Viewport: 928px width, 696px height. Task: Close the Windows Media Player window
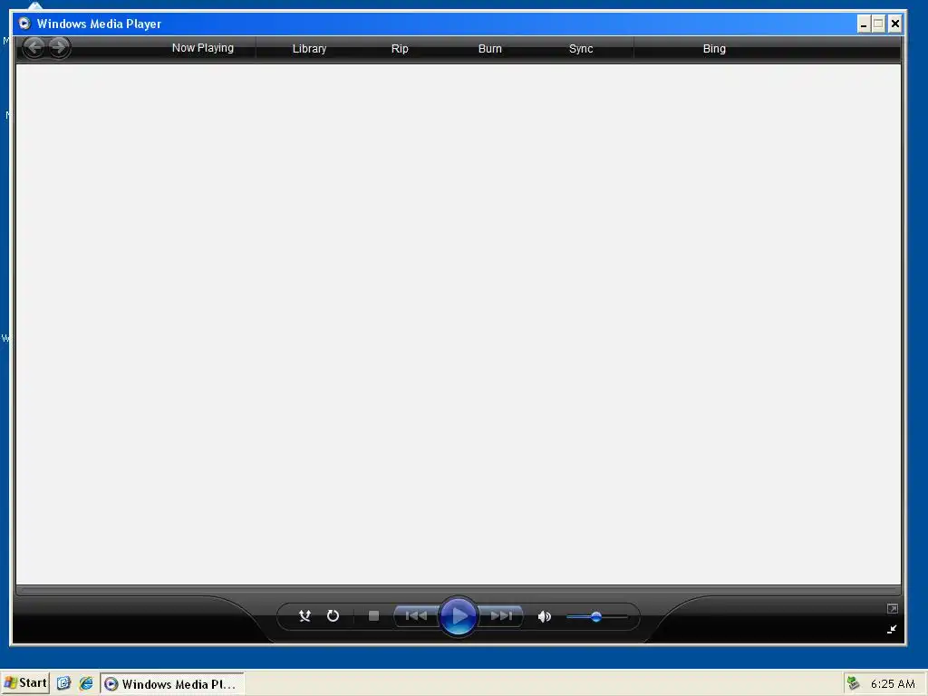pyautogui.click(x=894, y=24)
